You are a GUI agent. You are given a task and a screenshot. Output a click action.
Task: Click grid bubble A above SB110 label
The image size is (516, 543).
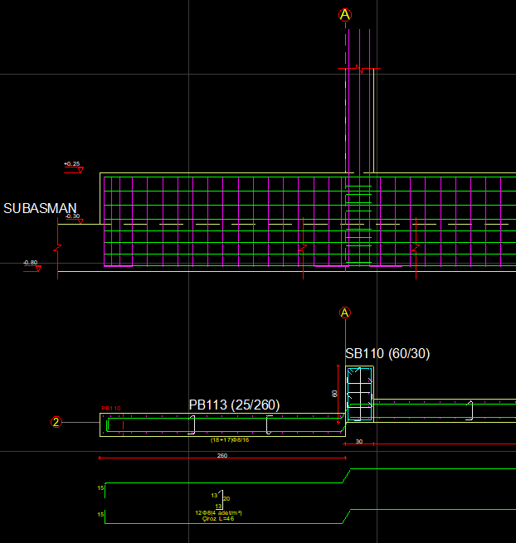click(345, 313)
